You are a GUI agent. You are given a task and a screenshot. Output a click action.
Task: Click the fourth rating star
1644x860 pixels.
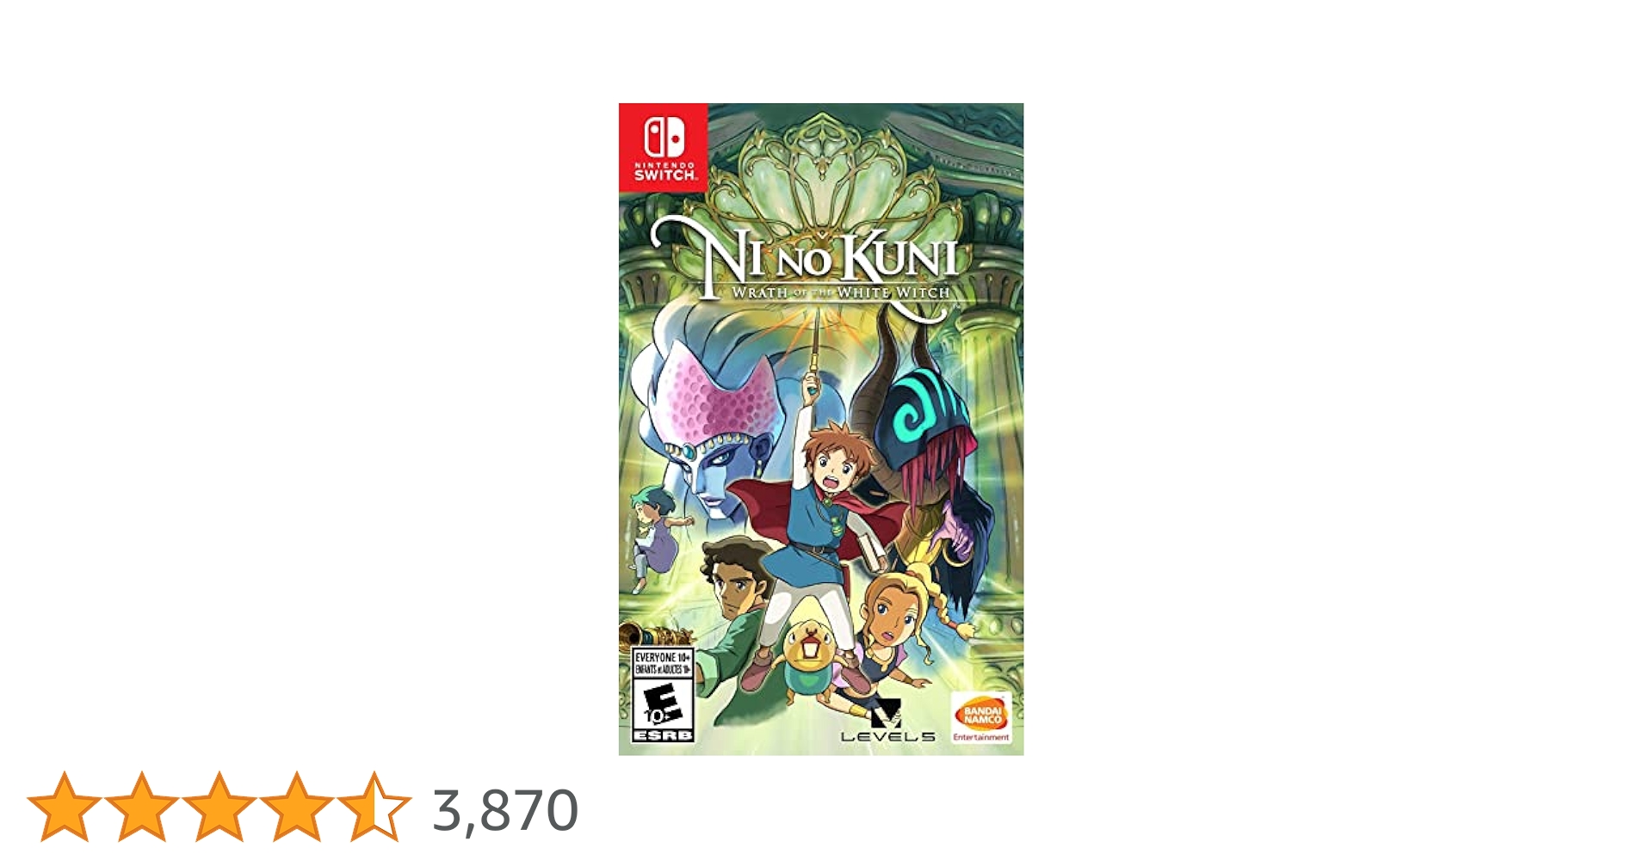point(296,806)
